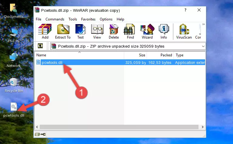Close the WinRAR window
Viewport: 233px width, 144px height.
point(199,10)
